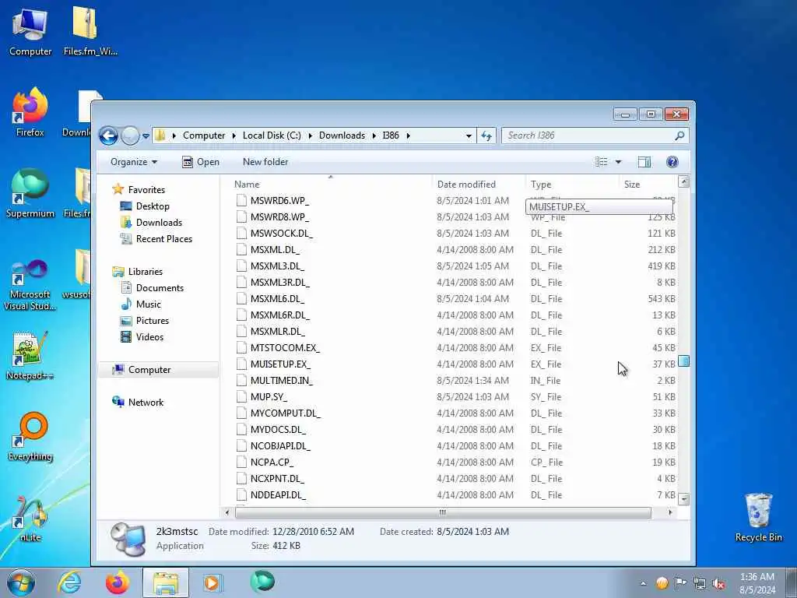Expand the view options dropdown arrow
This screenshot has width=797, height=598.
click(x=618, y=162)
